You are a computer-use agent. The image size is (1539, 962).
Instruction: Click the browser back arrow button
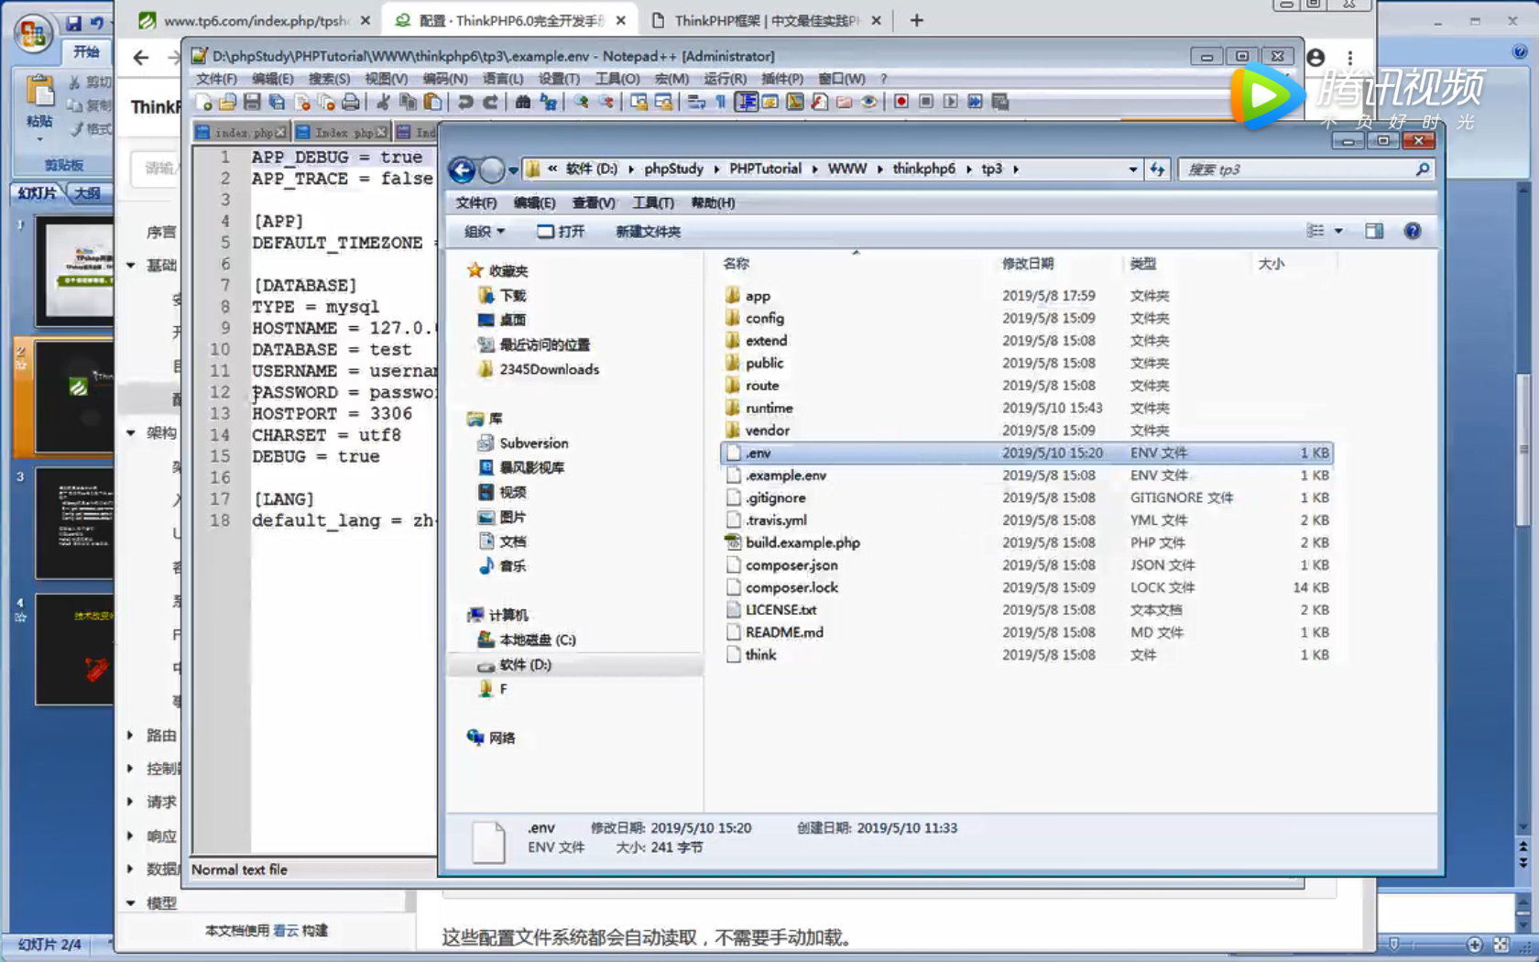pos(140,58)
